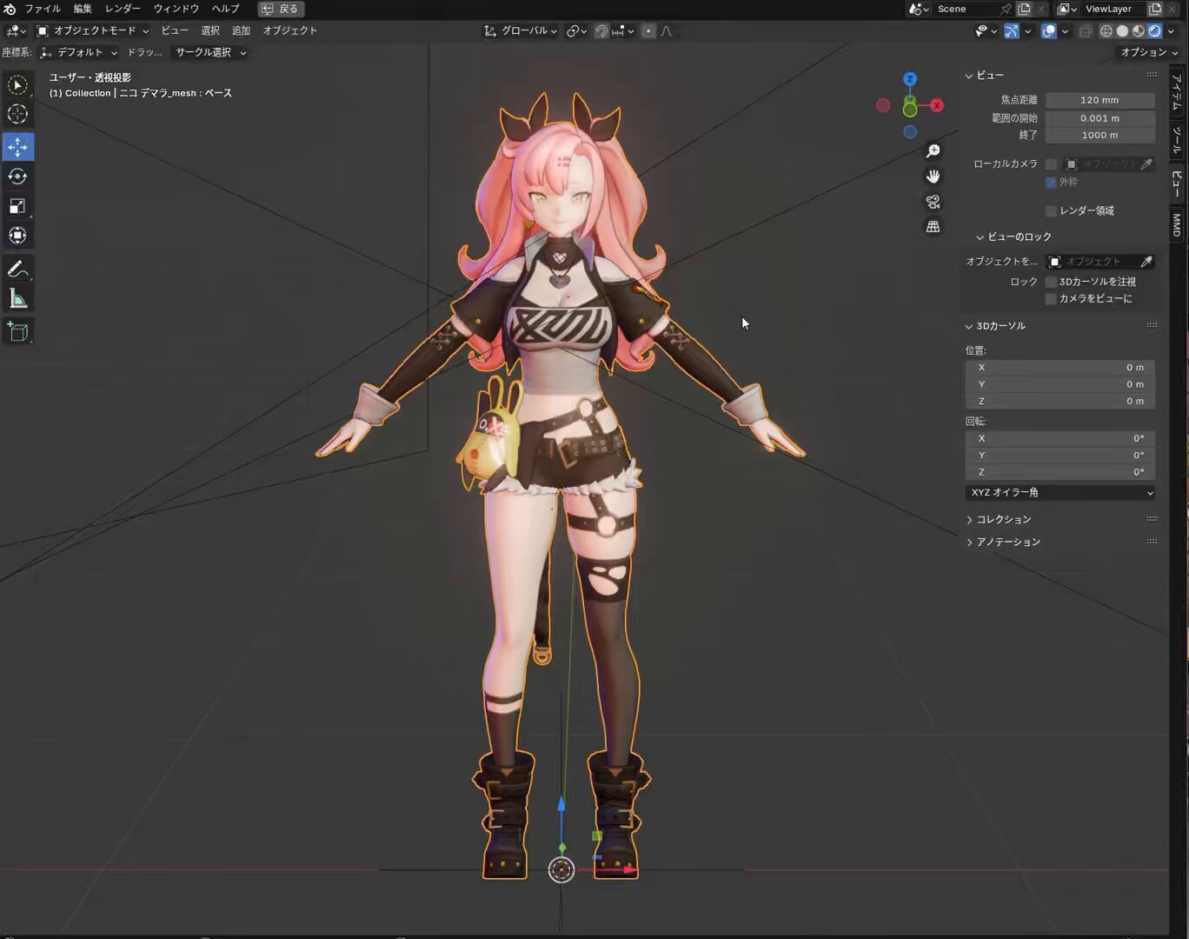Enable カメラをビューに checkbox
The width and height of the screenshot is (1189, 939).
coord(1051,299)
